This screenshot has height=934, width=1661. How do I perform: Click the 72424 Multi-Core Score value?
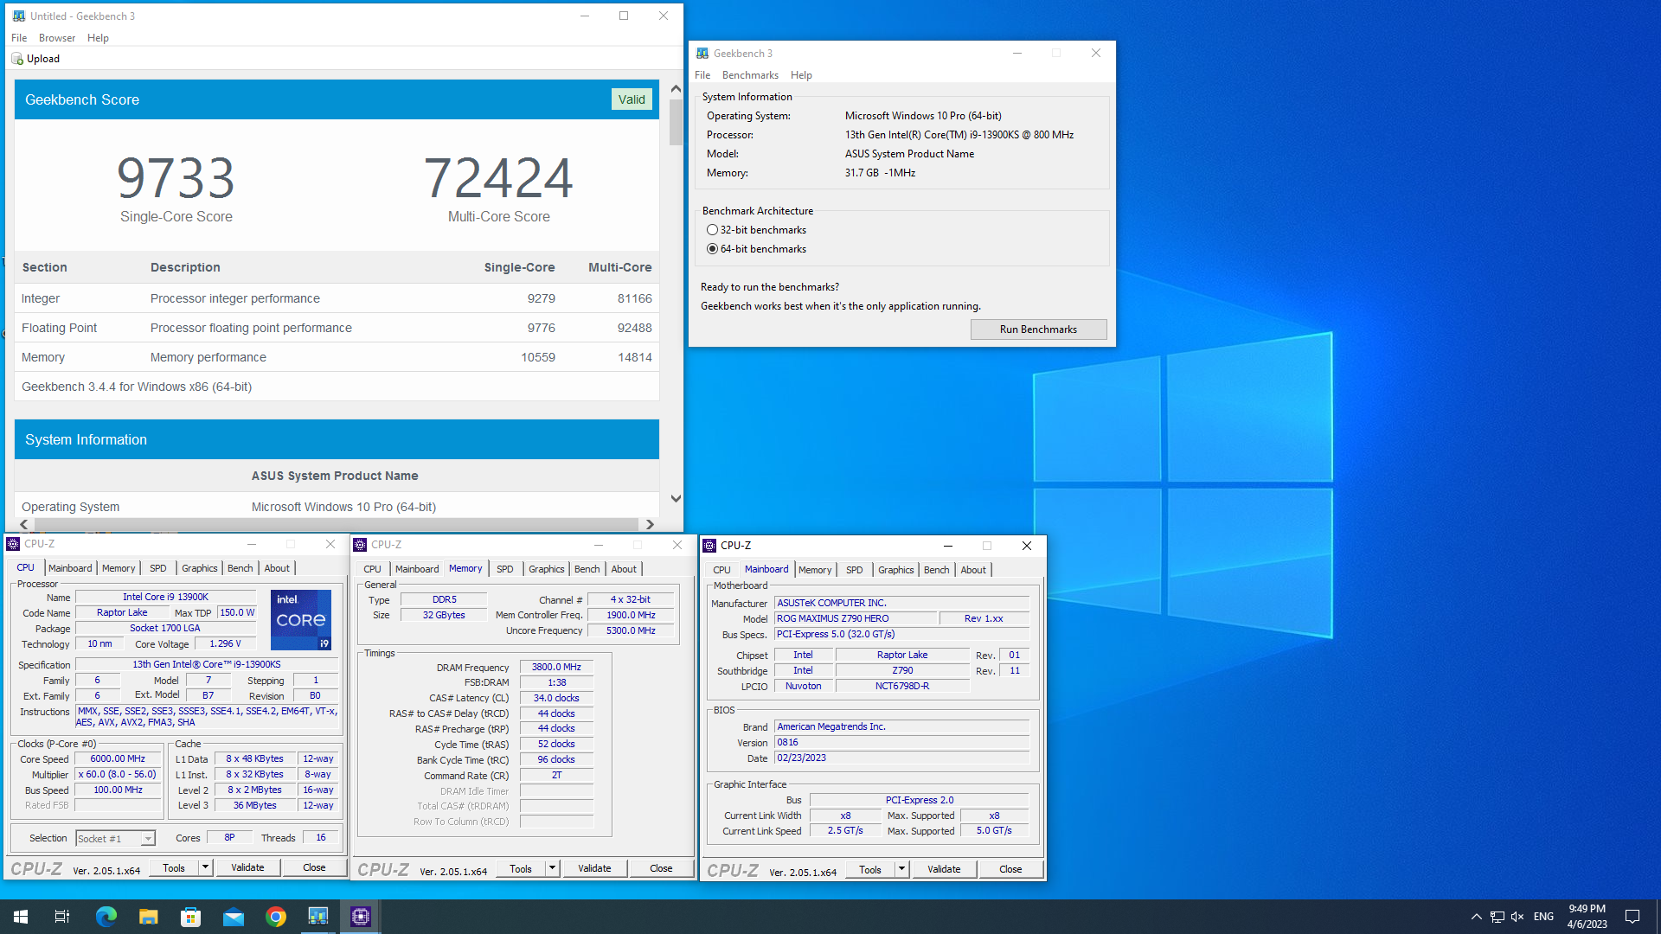point(498,177)
